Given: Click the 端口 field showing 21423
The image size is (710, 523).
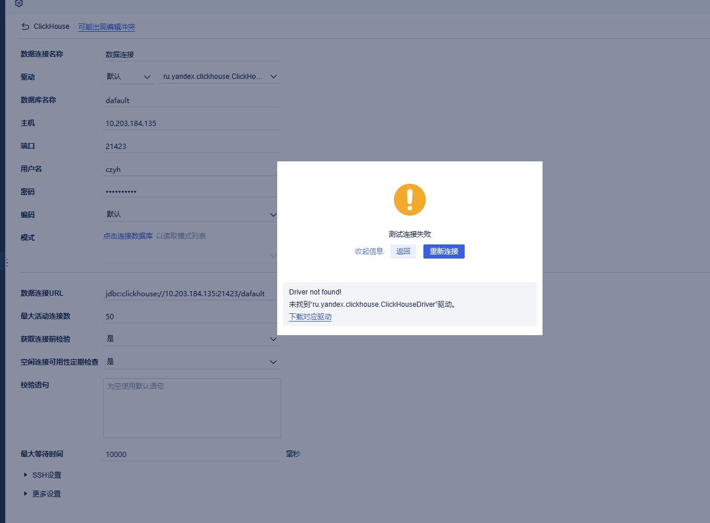Looking at the screenshot, I should (x=191, y=146).
